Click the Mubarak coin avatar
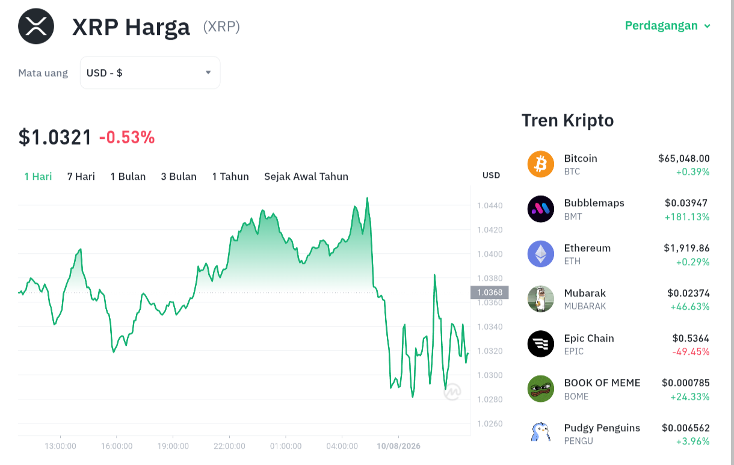Screen dimensions: 734x465 coord(540,299)
